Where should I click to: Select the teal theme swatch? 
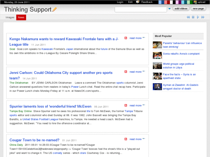(185, 2)
